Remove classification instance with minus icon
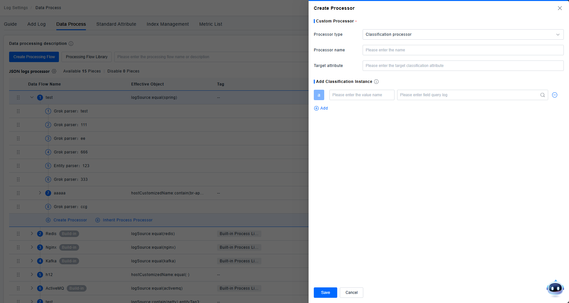The image size is (569, 303). point(555,95)
